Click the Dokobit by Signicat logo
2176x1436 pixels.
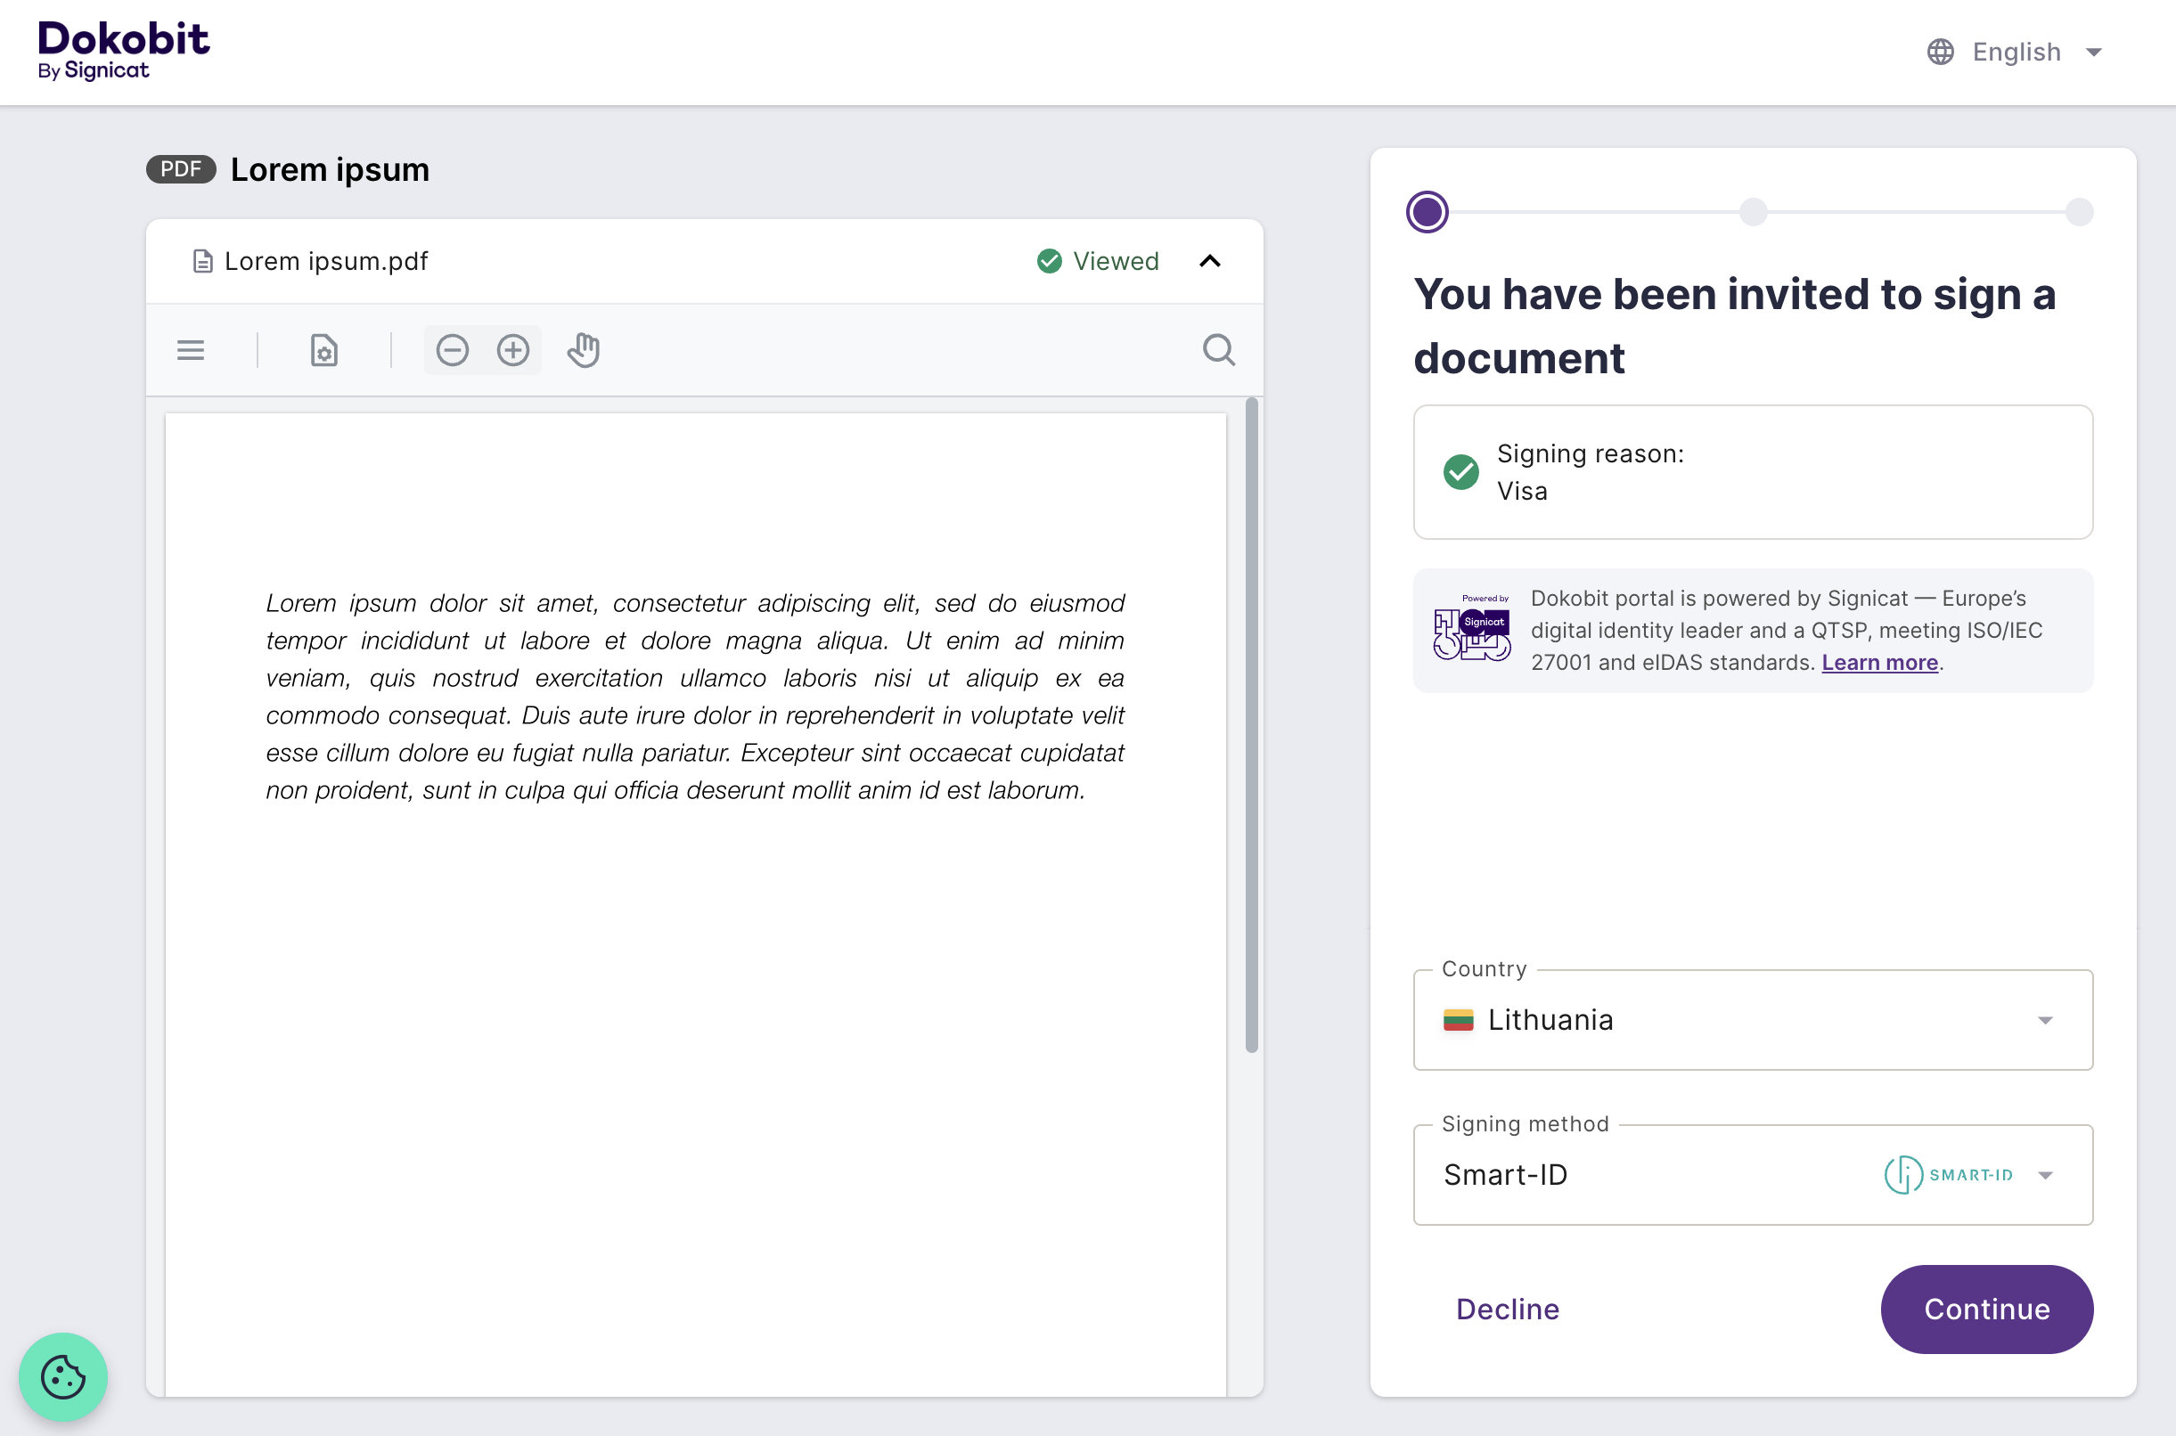(x=124, y=51)
